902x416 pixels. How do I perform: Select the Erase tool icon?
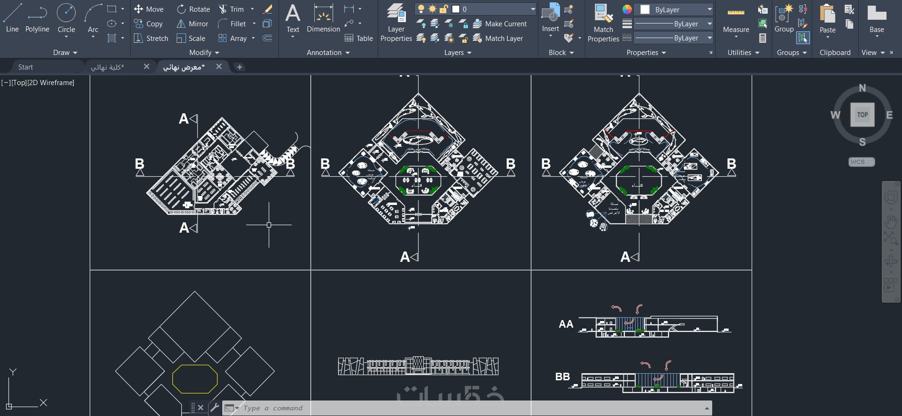[x=267, y=9]
